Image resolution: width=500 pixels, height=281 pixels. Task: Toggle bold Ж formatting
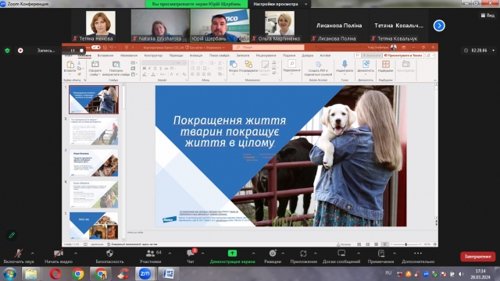point(144,69)
